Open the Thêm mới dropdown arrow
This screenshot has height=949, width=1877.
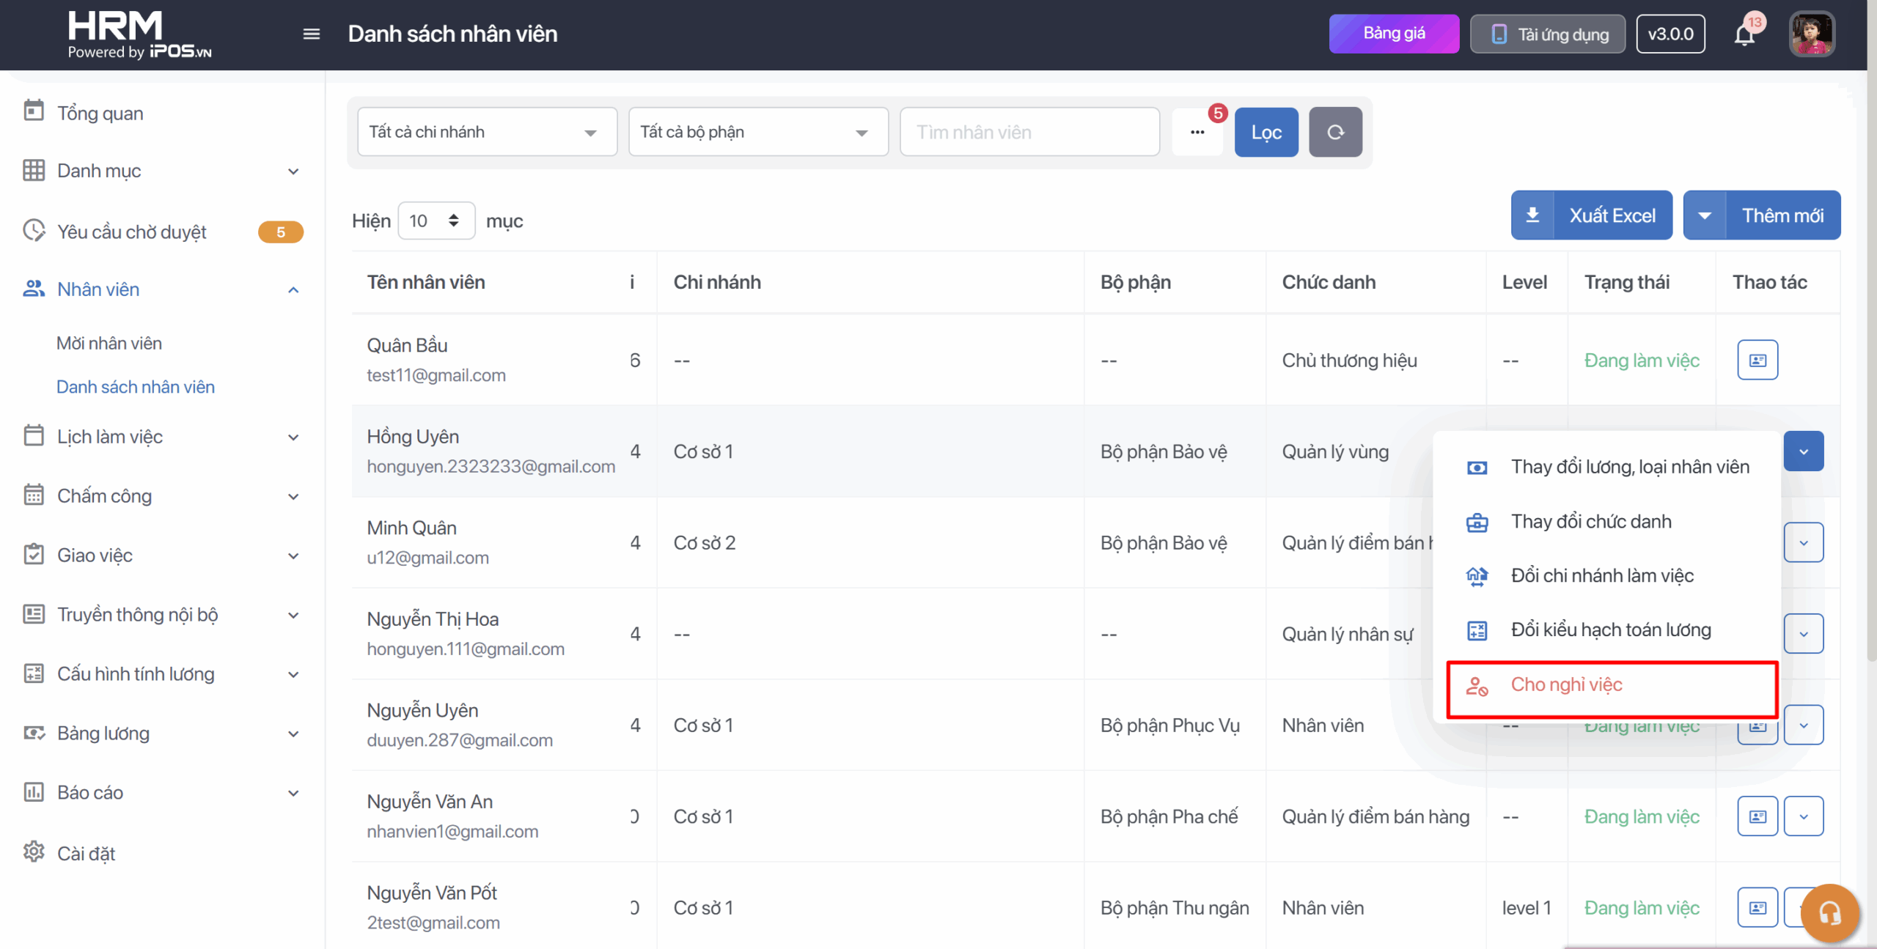[x=1705, y=215]
